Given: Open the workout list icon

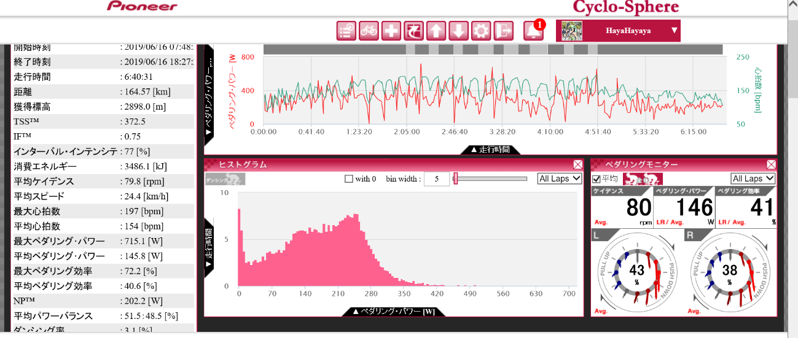Looking at the screenshot, I should [347, 31].
